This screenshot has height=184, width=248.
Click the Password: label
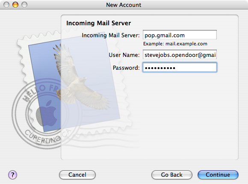click(x=126, y=68)
